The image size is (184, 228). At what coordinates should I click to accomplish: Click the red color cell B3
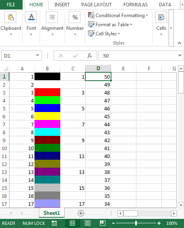click(47, 92)
